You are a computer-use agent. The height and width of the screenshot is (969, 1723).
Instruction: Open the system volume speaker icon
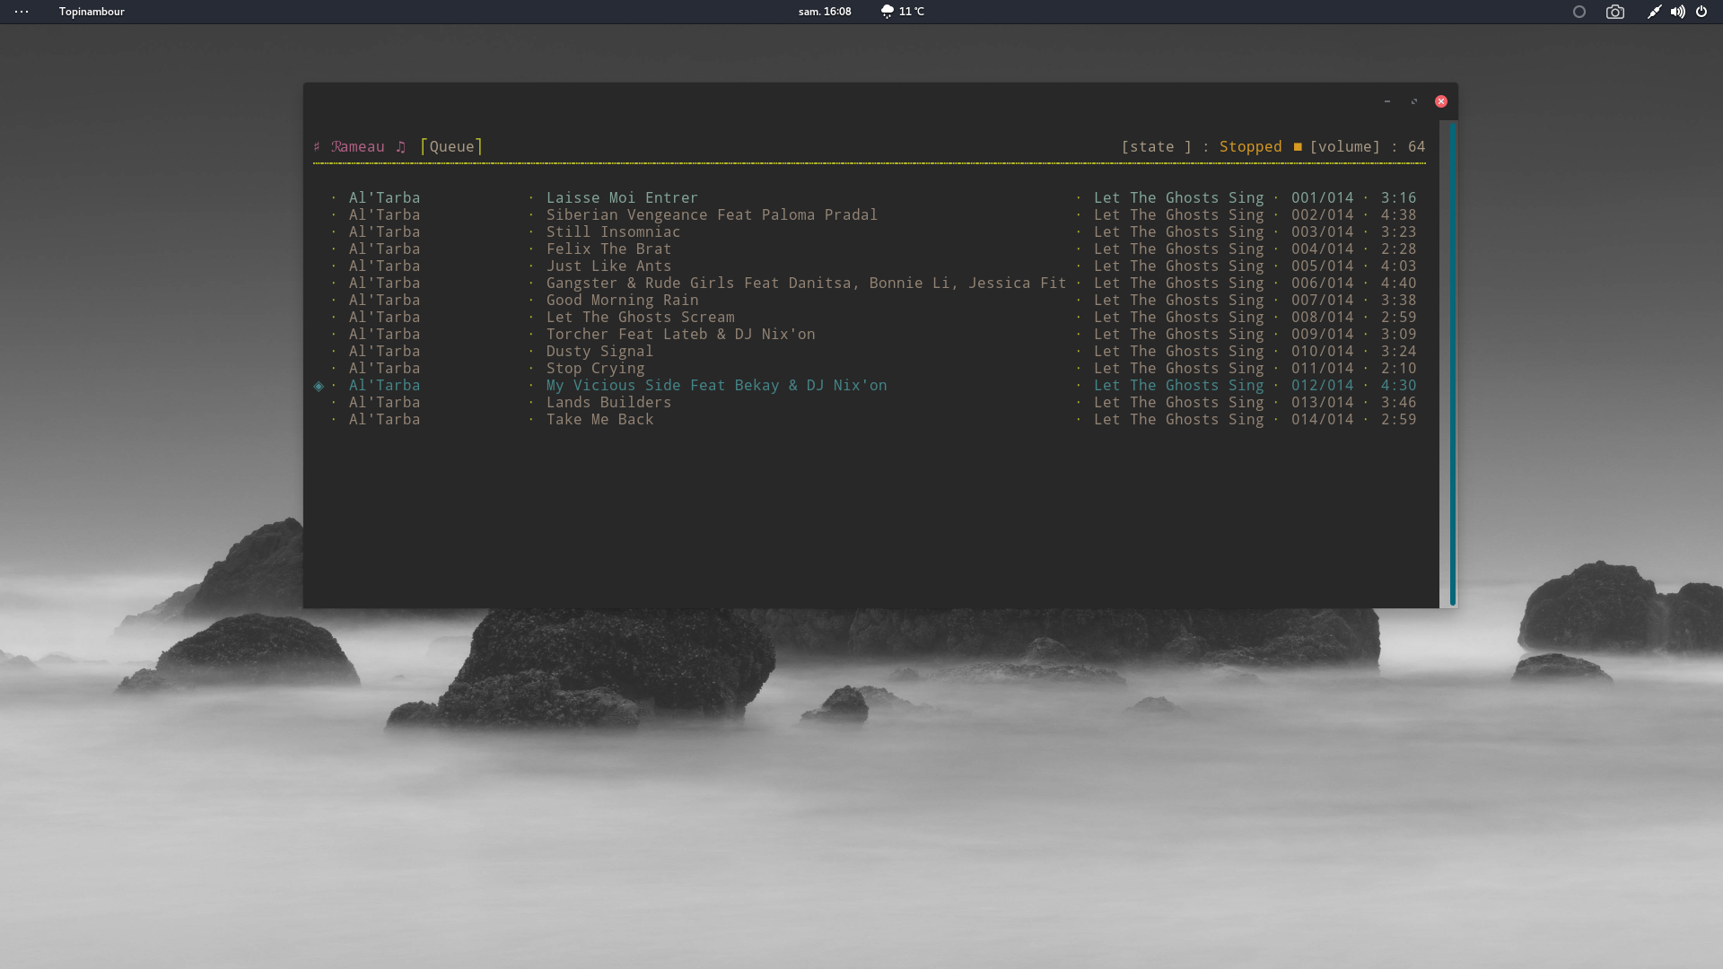1677,12
